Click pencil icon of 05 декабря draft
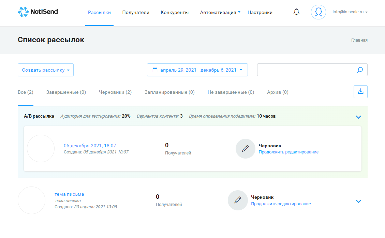Viewport: 385px width, 238px height. (x=245, y=148)
